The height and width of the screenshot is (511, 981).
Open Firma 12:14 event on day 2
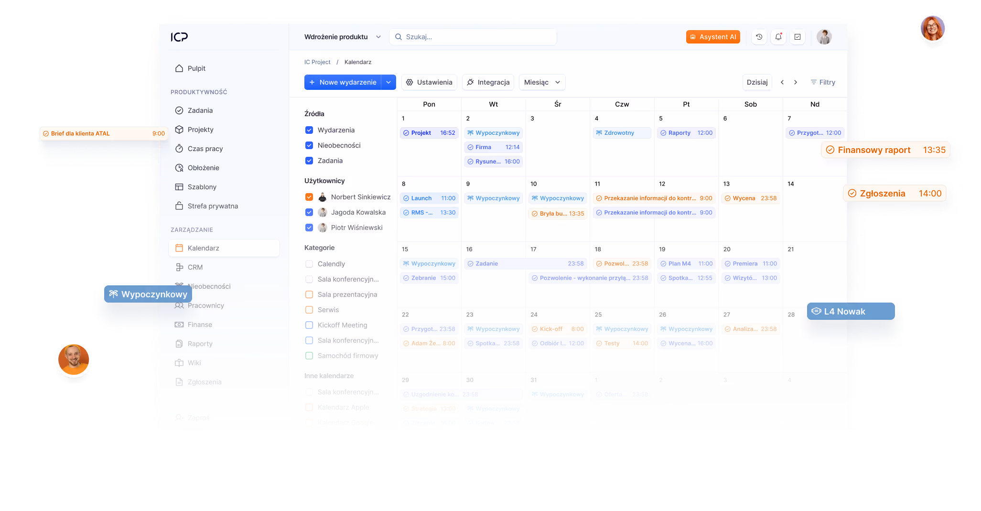click(493, 147)
